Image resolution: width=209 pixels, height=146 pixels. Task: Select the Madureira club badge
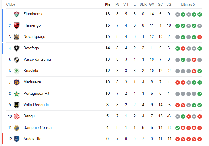click(x=17, y=82)
